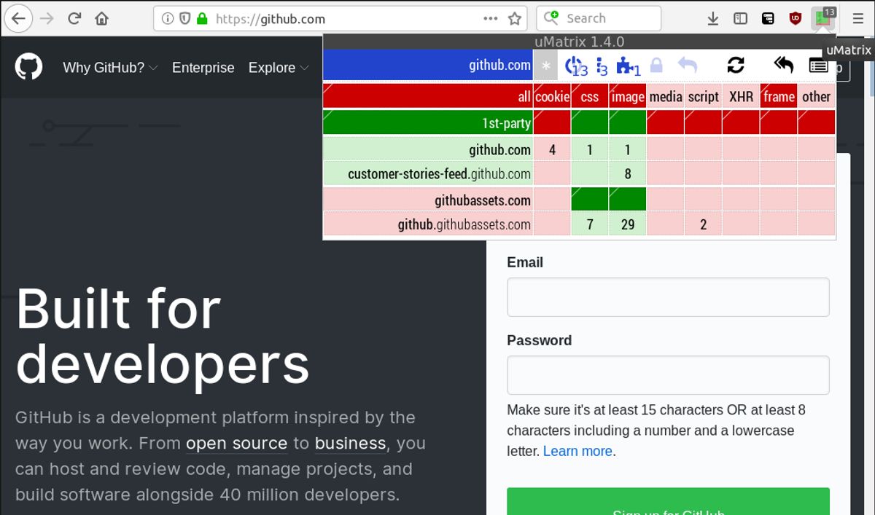Click into the Password field
The height and width of the screenshot is (515, 875).
[668, 375]
